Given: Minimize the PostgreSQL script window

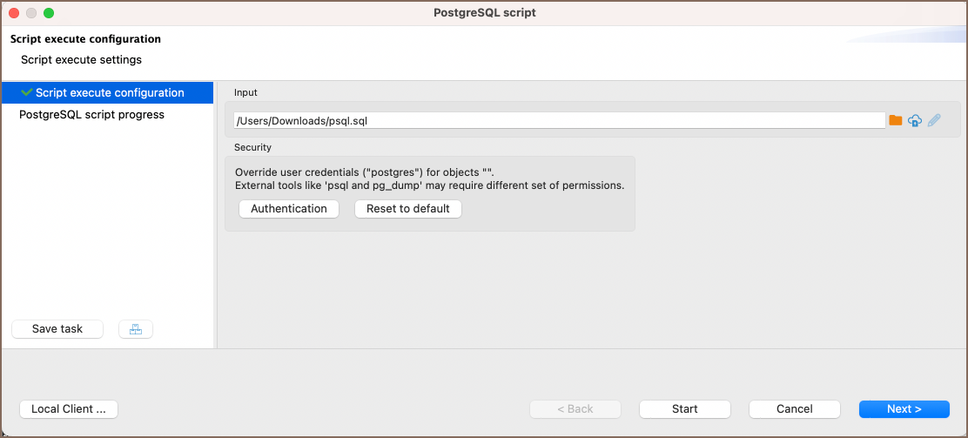Looking at the screenshot, I should point(31,13).
